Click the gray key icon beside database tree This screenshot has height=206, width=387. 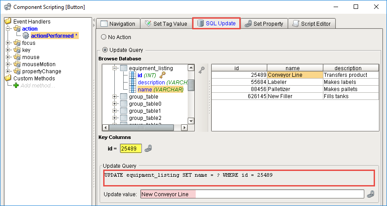coord(202,70)
